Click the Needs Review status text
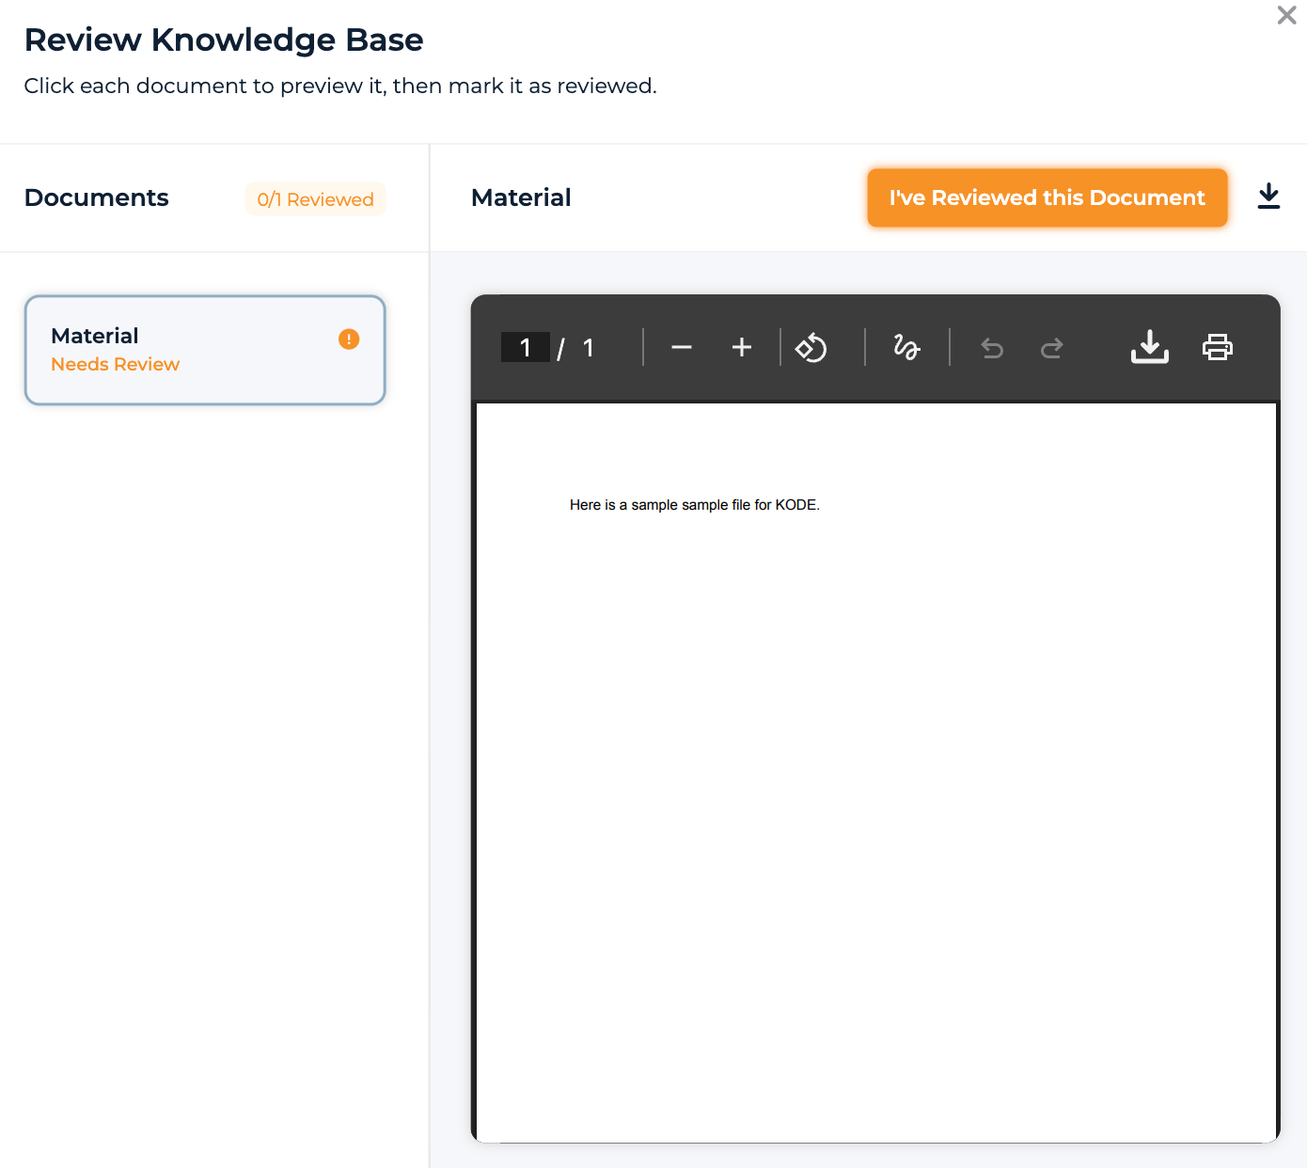1307x1168 pixels. pos(115,364)
